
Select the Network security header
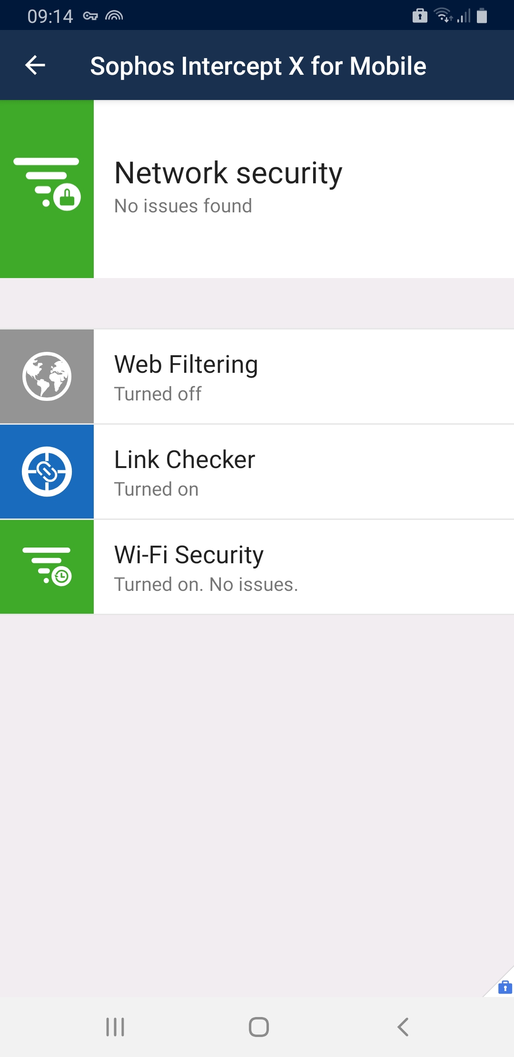pos(228,173)
